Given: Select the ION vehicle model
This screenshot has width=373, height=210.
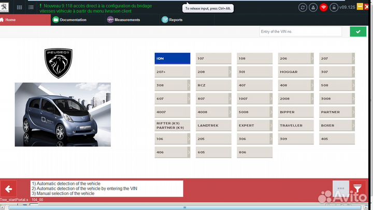Looking at the screenshot, I should point(173,58).
